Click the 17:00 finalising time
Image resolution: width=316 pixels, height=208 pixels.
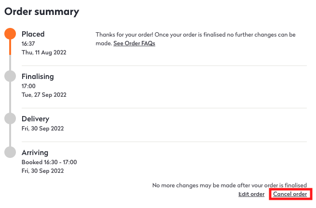(x=28, y=86)
